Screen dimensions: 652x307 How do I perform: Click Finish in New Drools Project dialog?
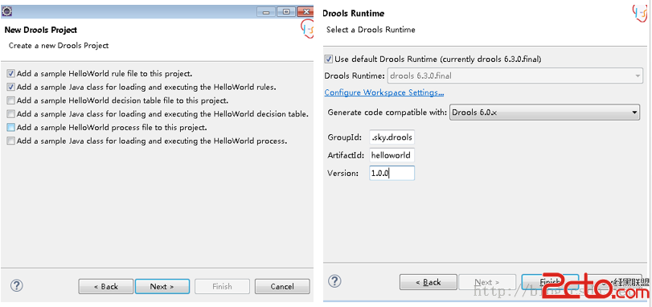[x=222, y=286]
